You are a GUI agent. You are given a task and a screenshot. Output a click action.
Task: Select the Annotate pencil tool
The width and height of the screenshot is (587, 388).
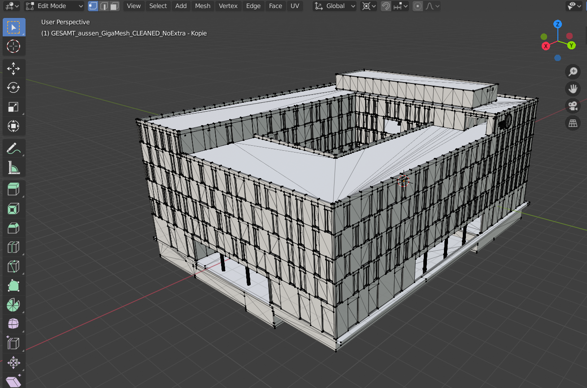[x=14, y=148]
